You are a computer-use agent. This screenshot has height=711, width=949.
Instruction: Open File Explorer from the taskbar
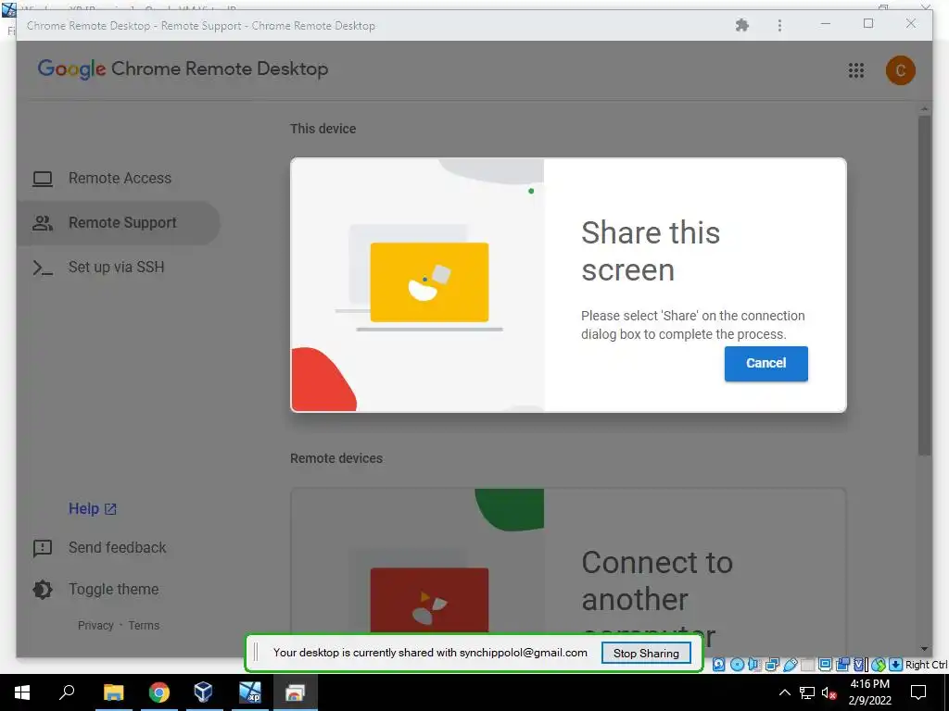point(113,692)
